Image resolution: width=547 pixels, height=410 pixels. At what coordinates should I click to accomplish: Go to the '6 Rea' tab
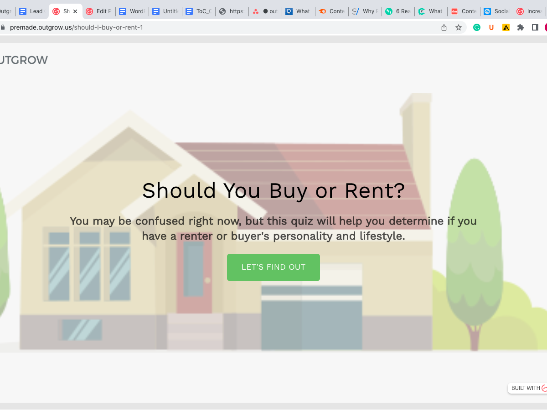[x=398, y=11]
